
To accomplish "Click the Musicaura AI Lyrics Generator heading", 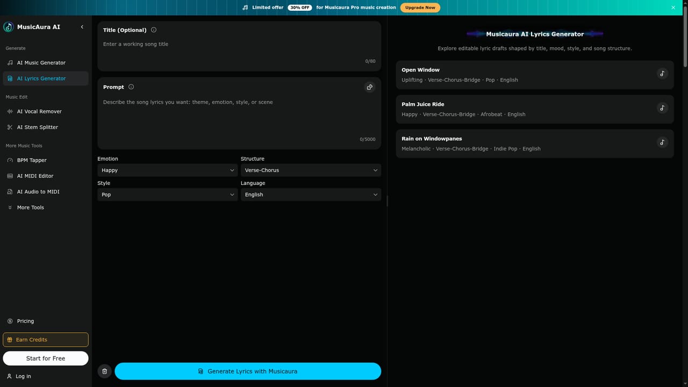I will (535, 34).
